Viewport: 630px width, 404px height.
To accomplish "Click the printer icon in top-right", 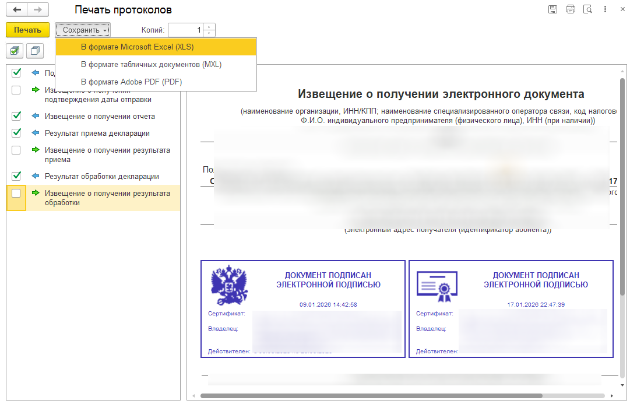I will [570, 9].
